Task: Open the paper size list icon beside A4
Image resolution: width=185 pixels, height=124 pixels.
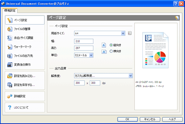Action: coord(129,33)
